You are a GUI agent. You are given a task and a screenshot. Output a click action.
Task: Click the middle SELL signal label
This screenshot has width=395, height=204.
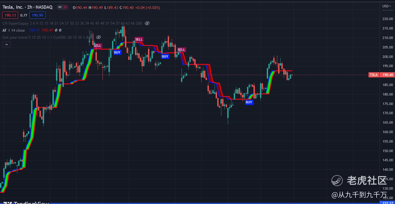[x=139, y=39]
